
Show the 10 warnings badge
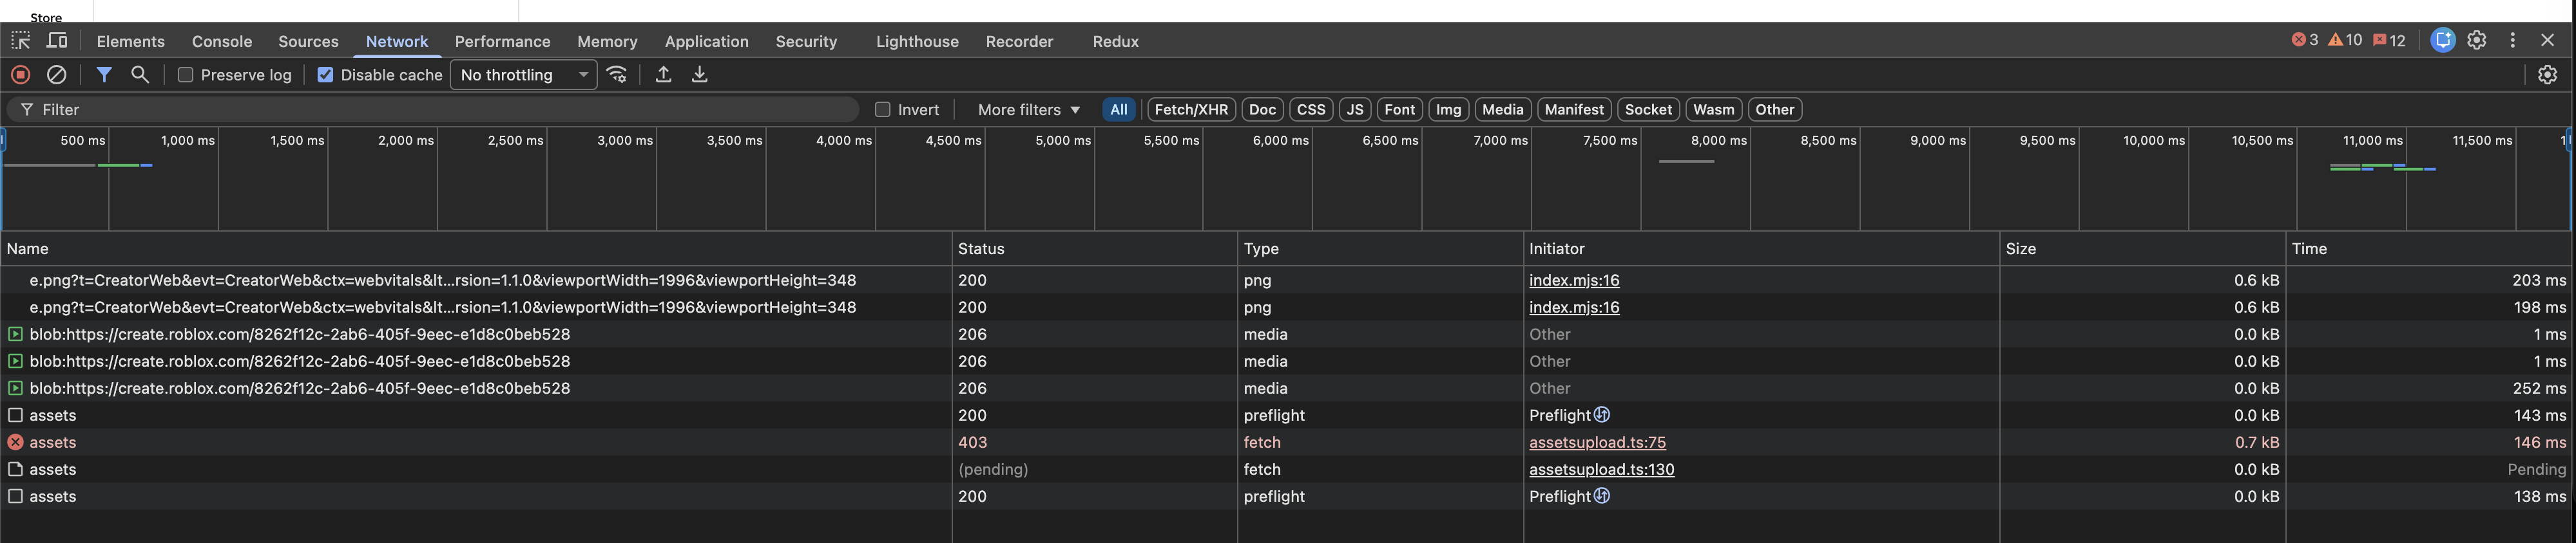(2345, 40)
